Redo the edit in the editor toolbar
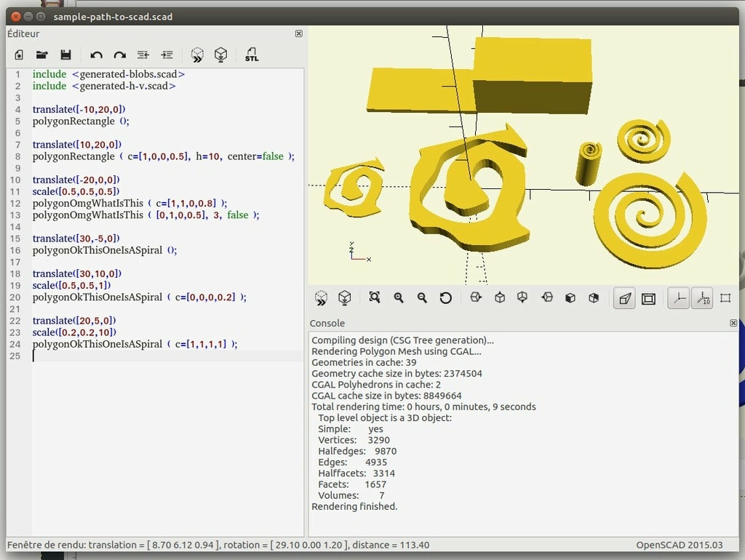This screenshot has height=560, width=745. pos(119,55)
